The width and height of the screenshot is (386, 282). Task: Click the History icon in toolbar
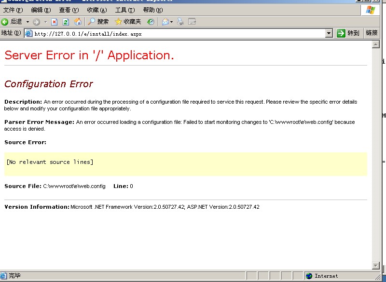[x=151, y=22]
